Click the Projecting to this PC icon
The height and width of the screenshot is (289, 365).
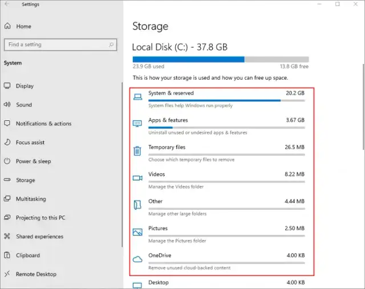click(7, 217)
